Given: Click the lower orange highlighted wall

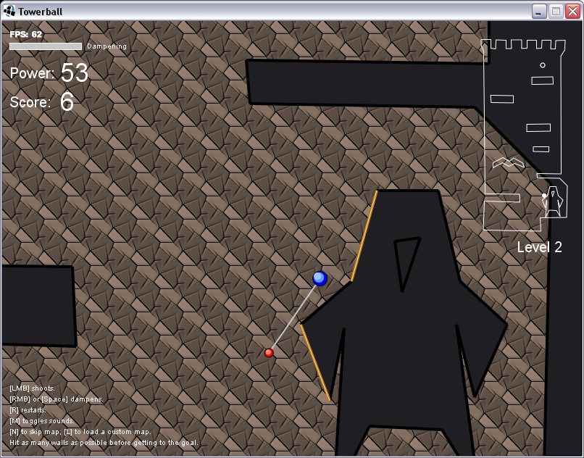Looking at the screenshot, I should (315, 362).
